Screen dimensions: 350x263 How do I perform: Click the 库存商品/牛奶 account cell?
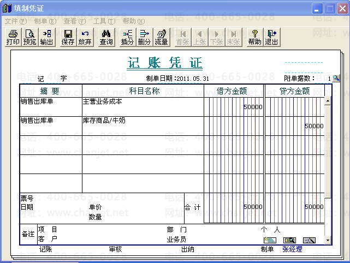tap(143, 125)
